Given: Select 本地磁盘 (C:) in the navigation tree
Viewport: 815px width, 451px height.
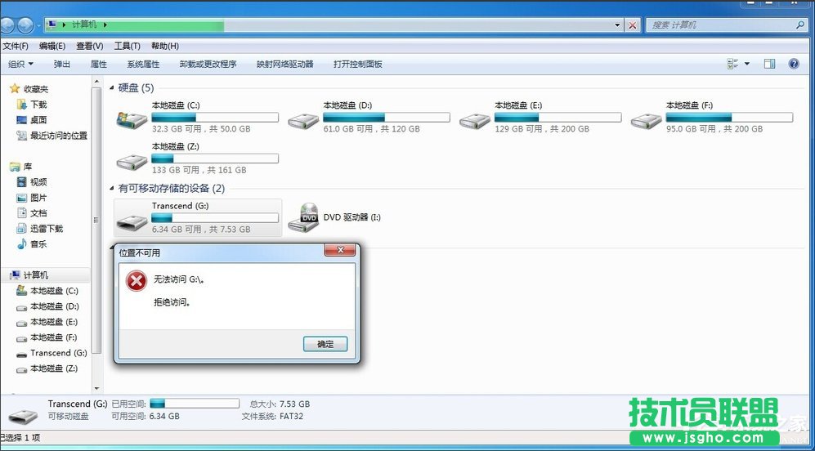Looking at the screenshot, I should (x=54, y=291).
